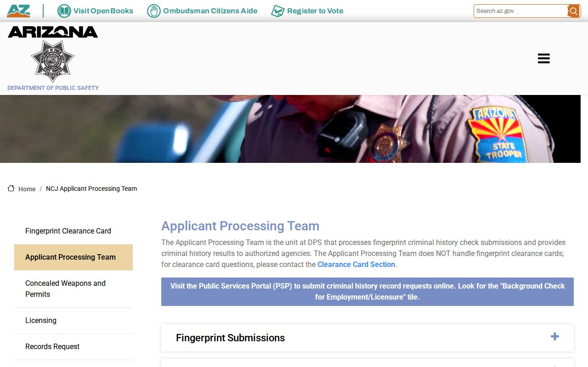Open the Register to Vote link
The image size is (588, 367).
315,11
